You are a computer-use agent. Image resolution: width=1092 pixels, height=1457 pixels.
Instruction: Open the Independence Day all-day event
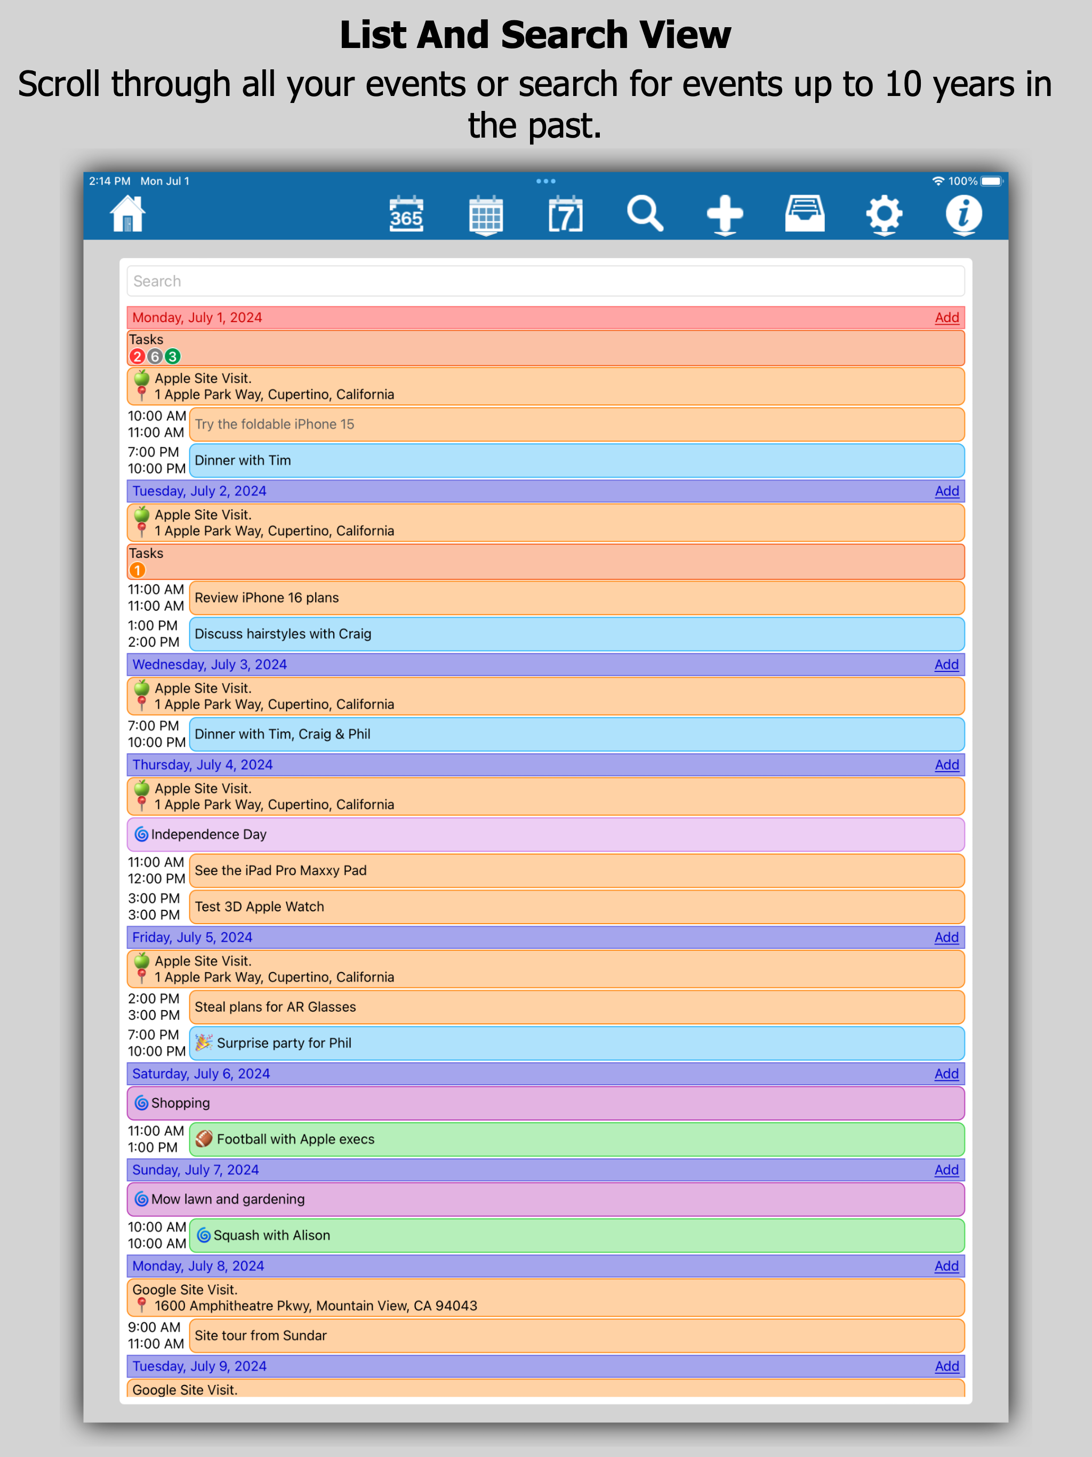tap(545, 835)
